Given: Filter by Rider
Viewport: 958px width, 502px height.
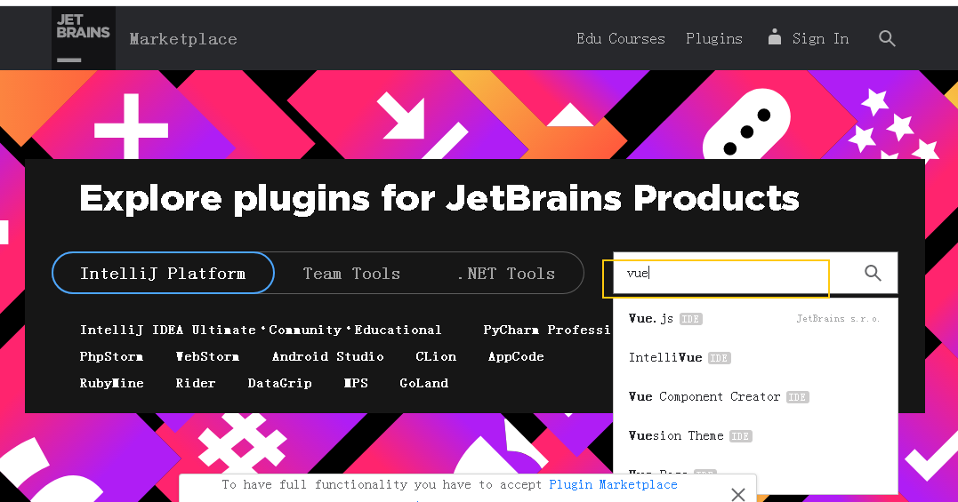Looking at the screenshot, I should 196,384.
